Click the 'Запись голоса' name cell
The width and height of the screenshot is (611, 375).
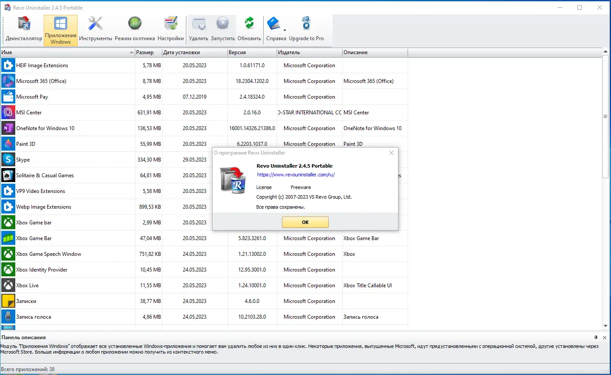(34, 317)
